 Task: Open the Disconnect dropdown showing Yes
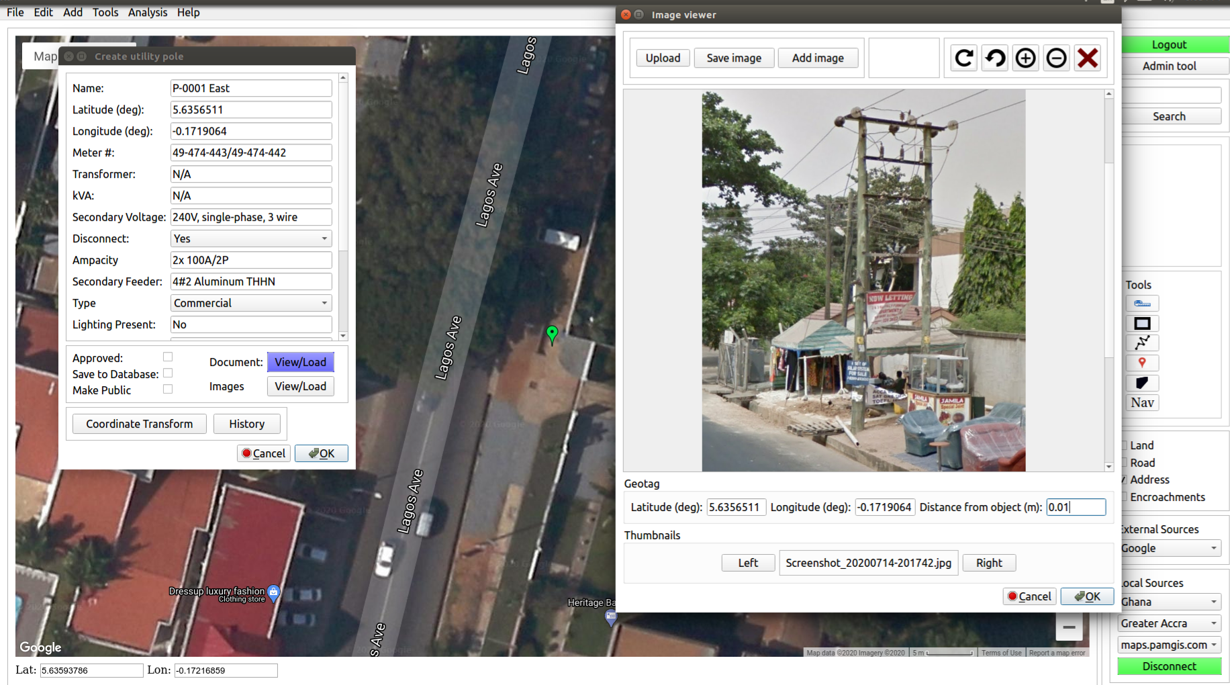coord(251,238)
